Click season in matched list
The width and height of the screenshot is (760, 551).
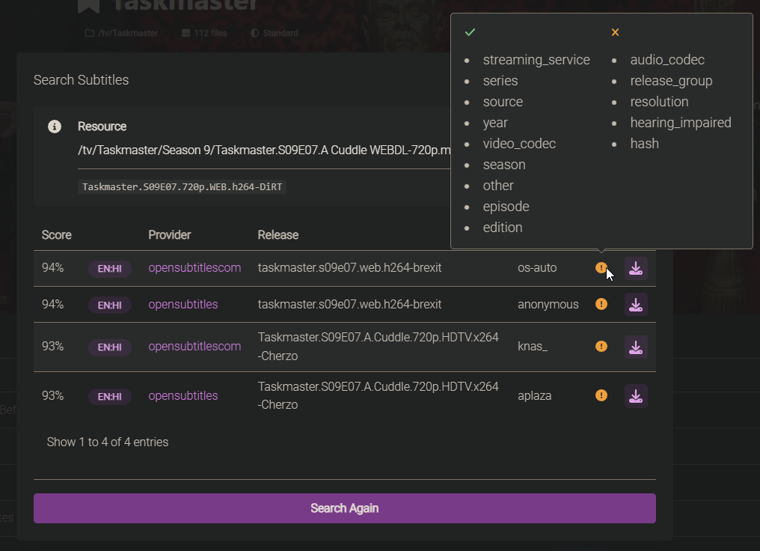tap(504, 165)
